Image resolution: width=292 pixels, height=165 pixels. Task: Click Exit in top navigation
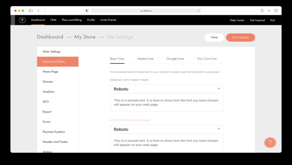pos(273,20)
